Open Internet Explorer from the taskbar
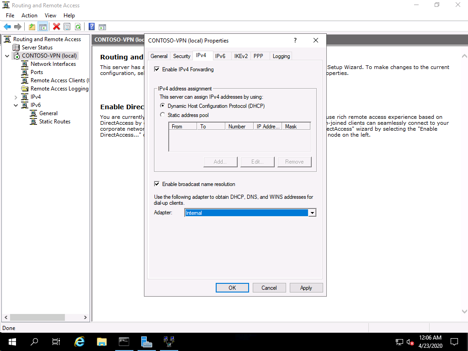This screenshot has width=468, height=351. tap(80, 341)
